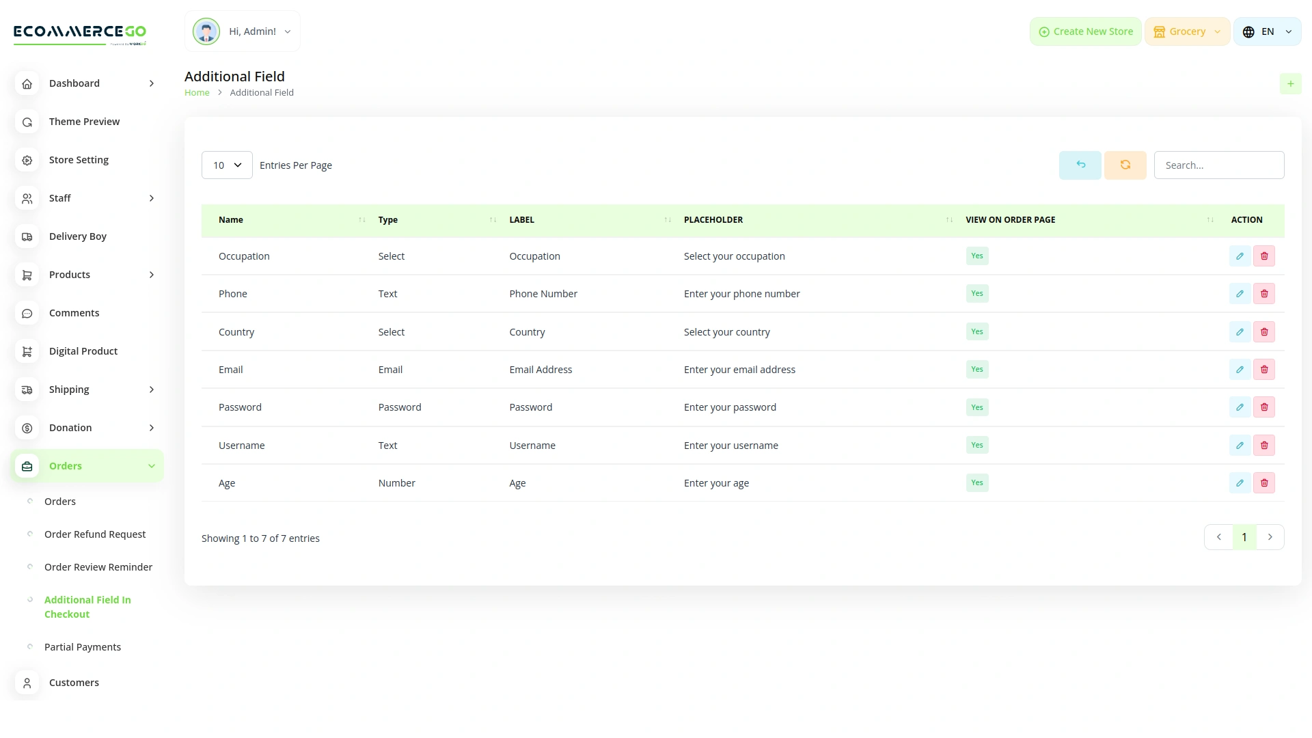
Task: Open the Grocery store selector
Action: coord(1187,31)
